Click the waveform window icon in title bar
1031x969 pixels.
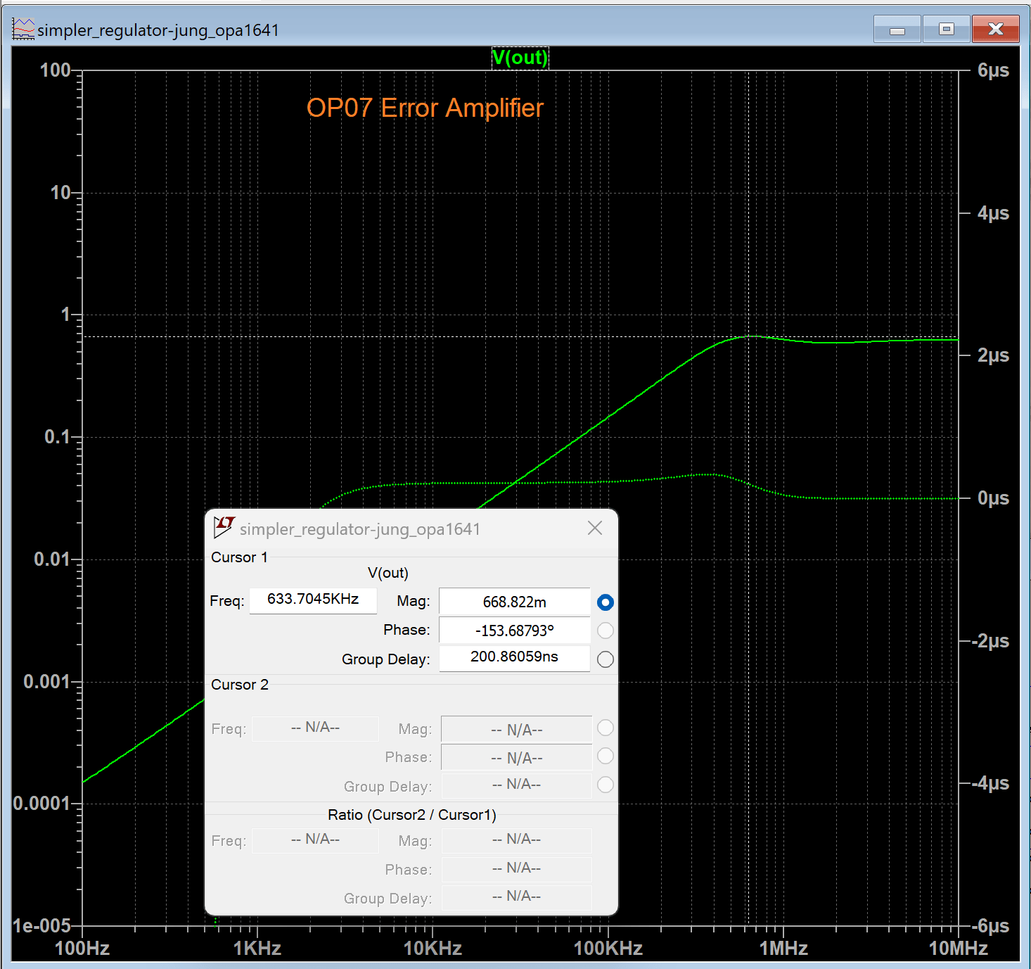click(24, 30)
